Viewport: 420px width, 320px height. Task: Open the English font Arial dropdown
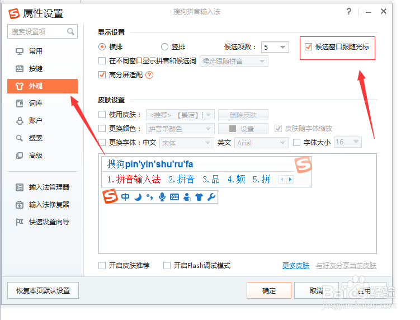(261, 143)
